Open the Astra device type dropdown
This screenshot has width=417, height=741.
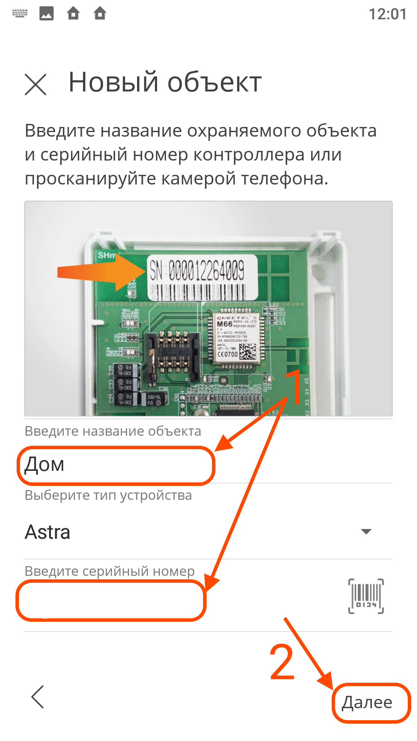[x=208, y=532]
